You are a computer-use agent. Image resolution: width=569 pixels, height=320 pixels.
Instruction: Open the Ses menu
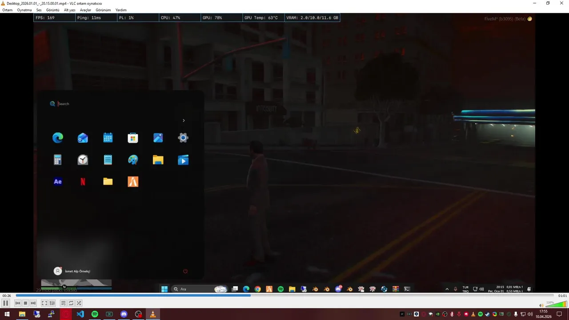pos(39,10)
